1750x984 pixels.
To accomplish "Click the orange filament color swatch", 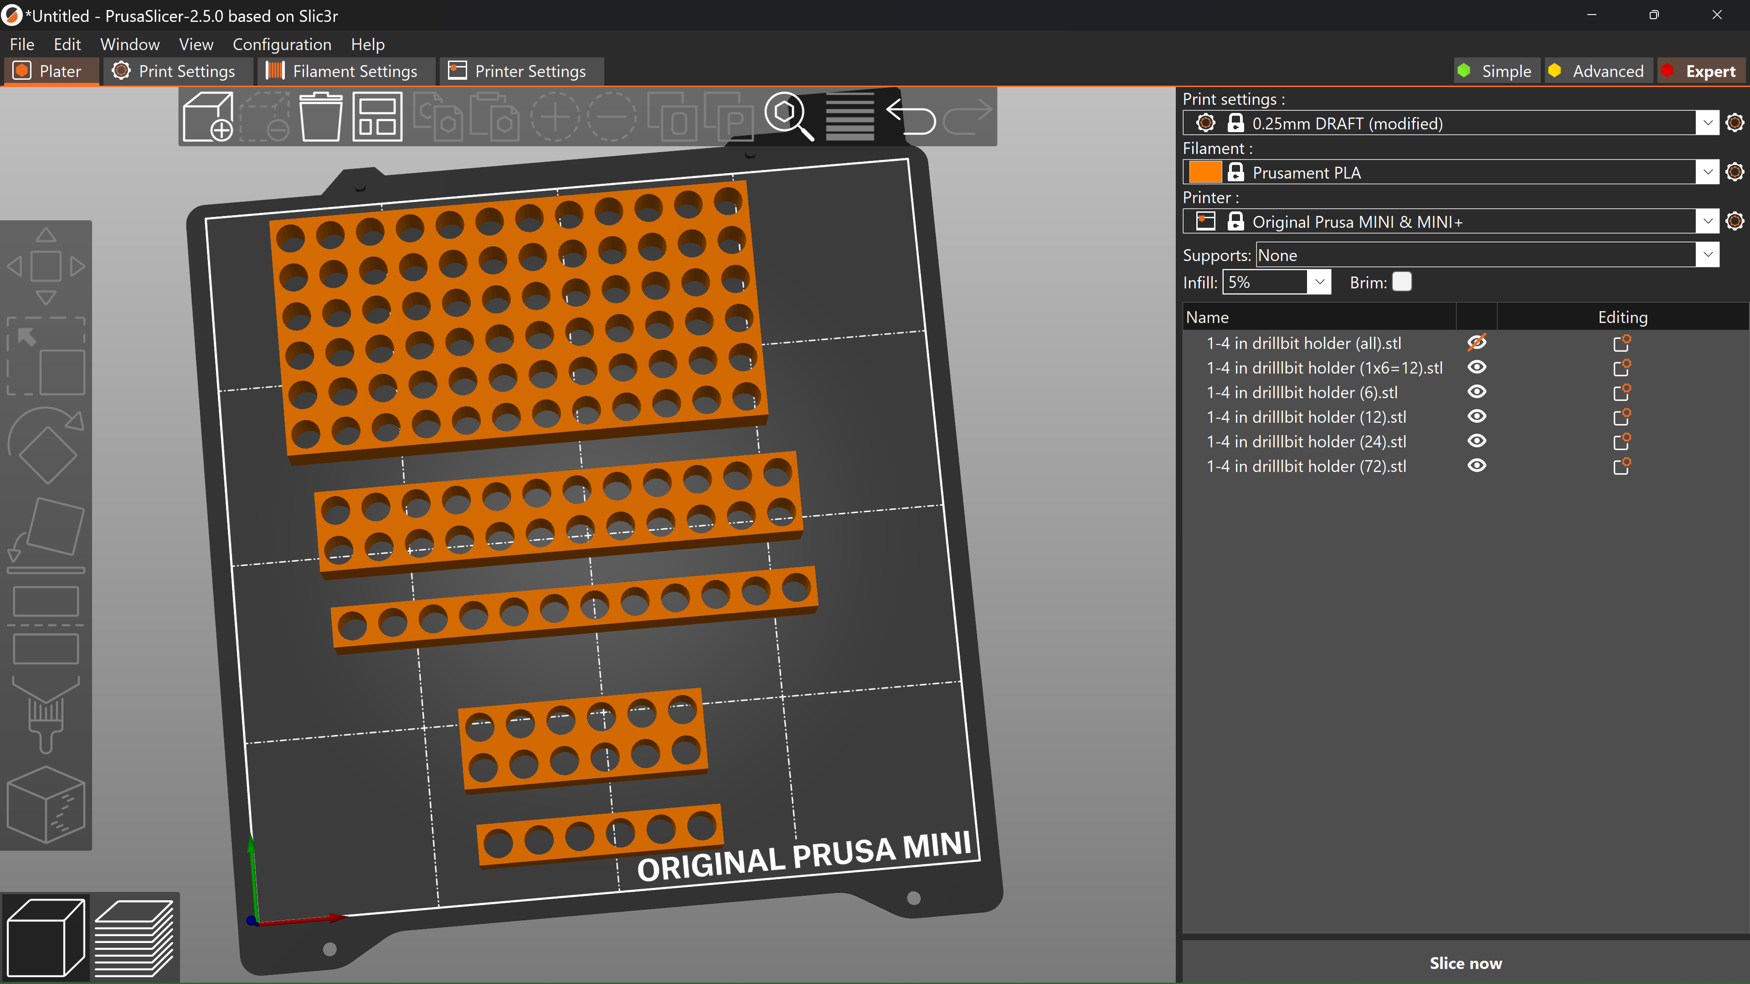I will (x=1205, y=172).
